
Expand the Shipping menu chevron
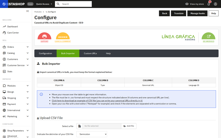click(28, 98)
